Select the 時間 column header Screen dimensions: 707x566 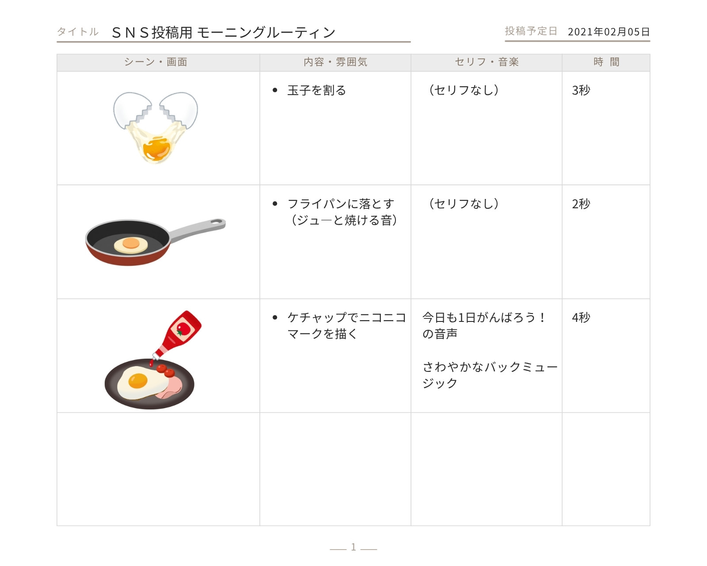606,62
